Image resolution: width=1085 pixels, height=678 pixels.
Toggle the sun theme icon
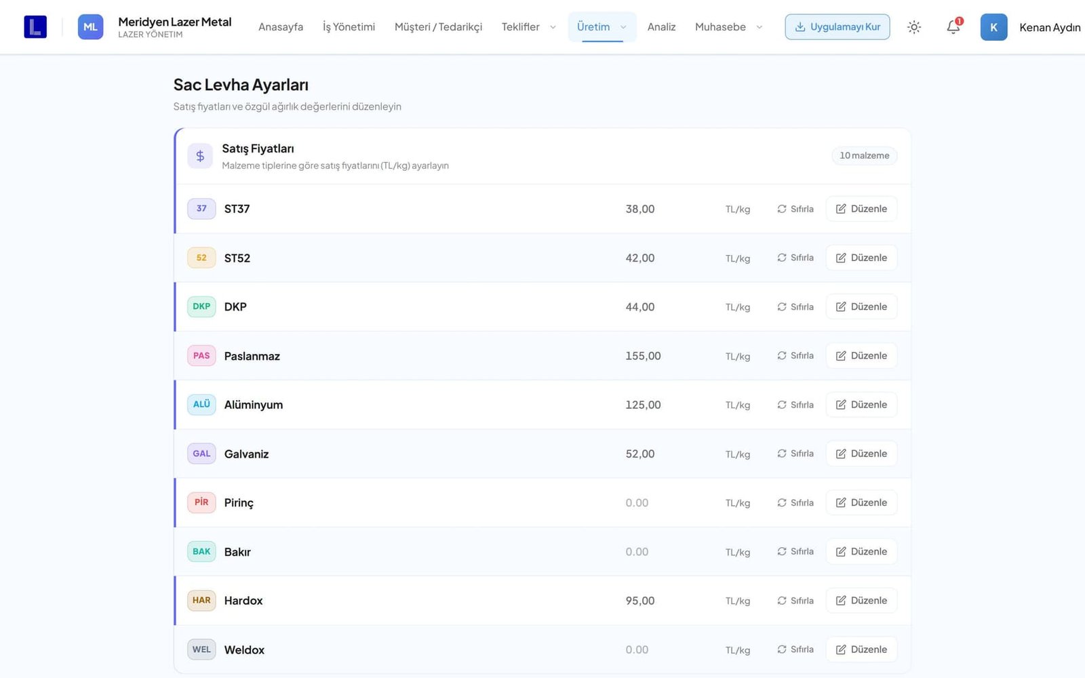(x=914, y=27)
